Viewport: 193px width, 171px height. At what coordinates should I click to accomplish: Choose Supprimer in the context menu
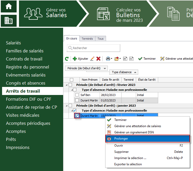[x=148, y=152]
